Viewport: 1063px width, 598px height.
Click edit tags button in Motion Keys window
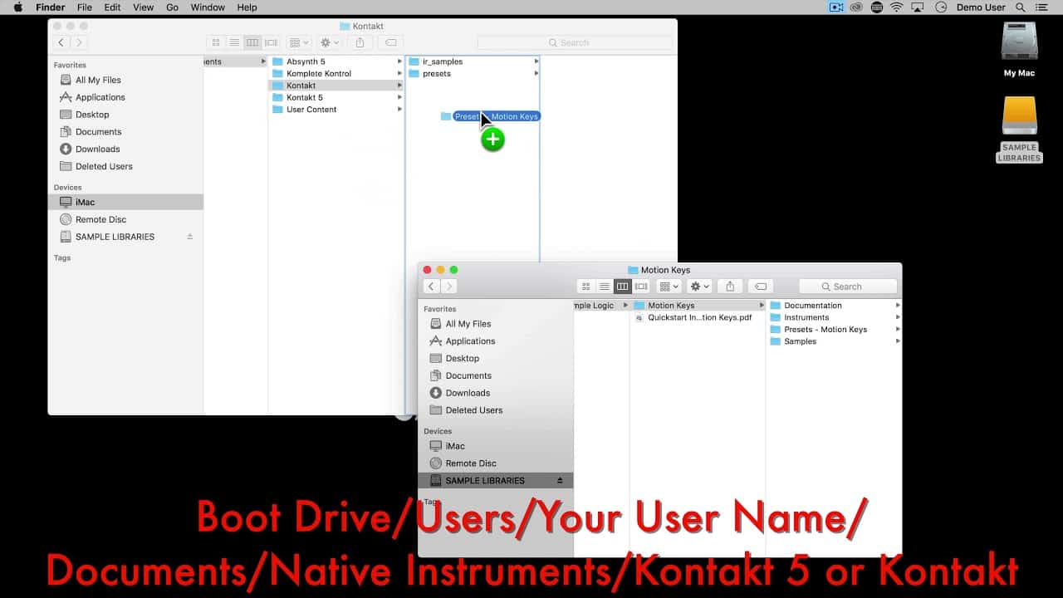(761, 287)
